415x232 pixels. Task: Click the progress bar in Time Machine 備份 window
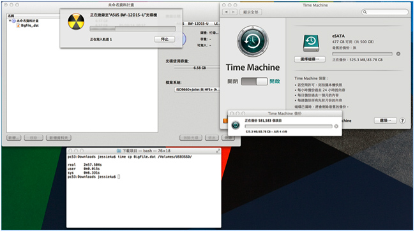pyautogui.click(x=289, y=126)
